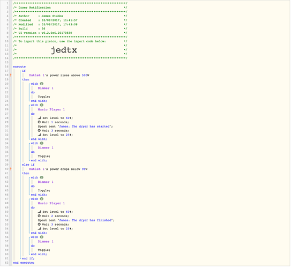Click the level icon on 'Set level to 60%' line 28
Screen dimensions: 292x268
click(x=40, y=118)
